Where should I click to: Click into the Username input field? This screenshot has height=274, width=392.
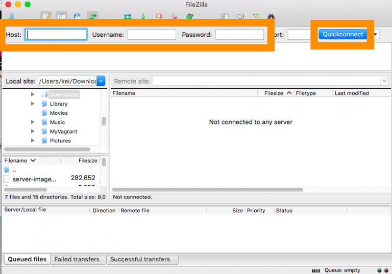click(152, 35)
